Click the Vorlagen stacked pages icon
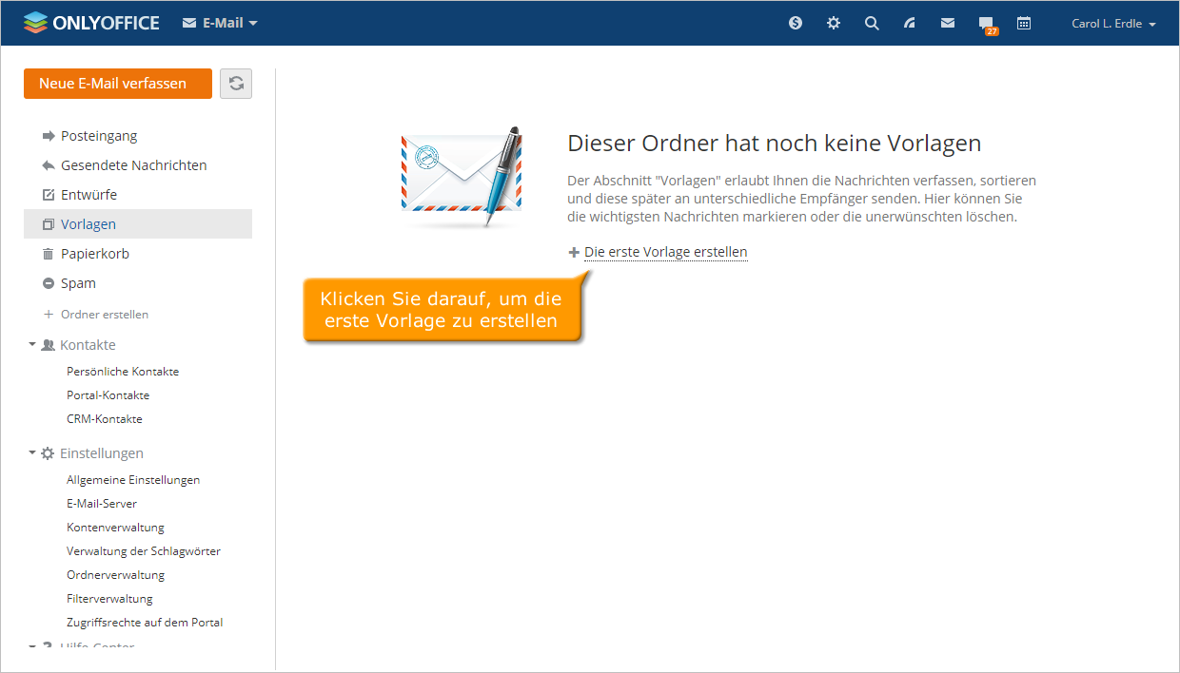This screenshot has height=673, width=1180. (x=49, y=224)
